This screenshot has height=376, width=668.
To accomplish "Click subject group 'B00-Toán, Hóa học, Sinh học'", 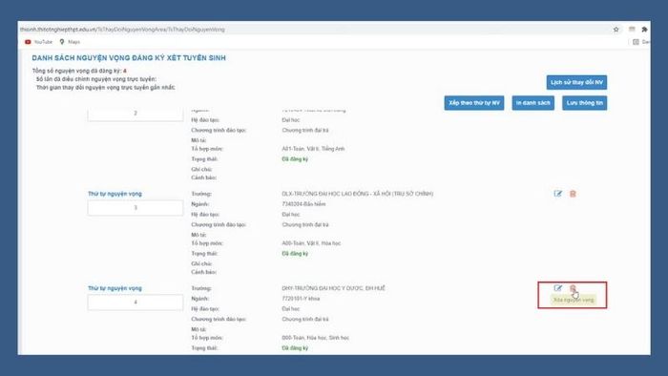I will [x=315, y=338].
